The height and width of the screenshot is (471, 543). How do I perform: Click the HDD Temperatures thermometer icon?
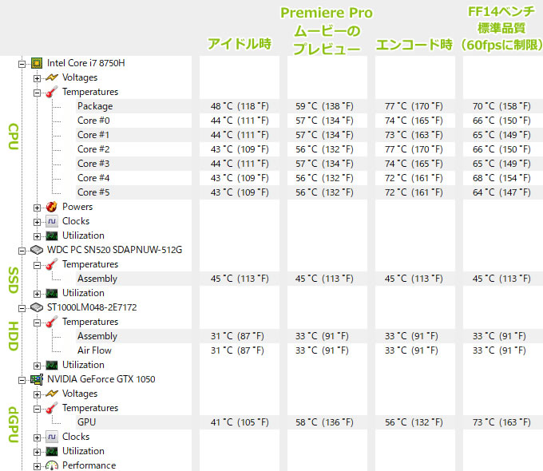[x=52, y=322]
